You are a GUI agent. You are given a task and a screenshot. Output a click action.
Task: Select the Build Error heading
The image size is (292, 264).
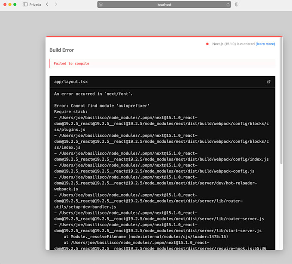tap(62, 50)
